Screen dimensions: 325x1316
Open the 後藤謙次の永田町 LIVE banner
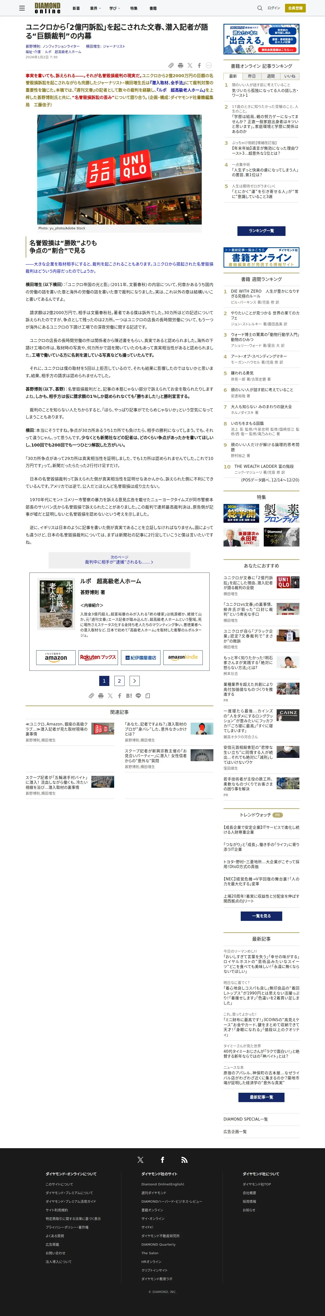pos(241,537)
